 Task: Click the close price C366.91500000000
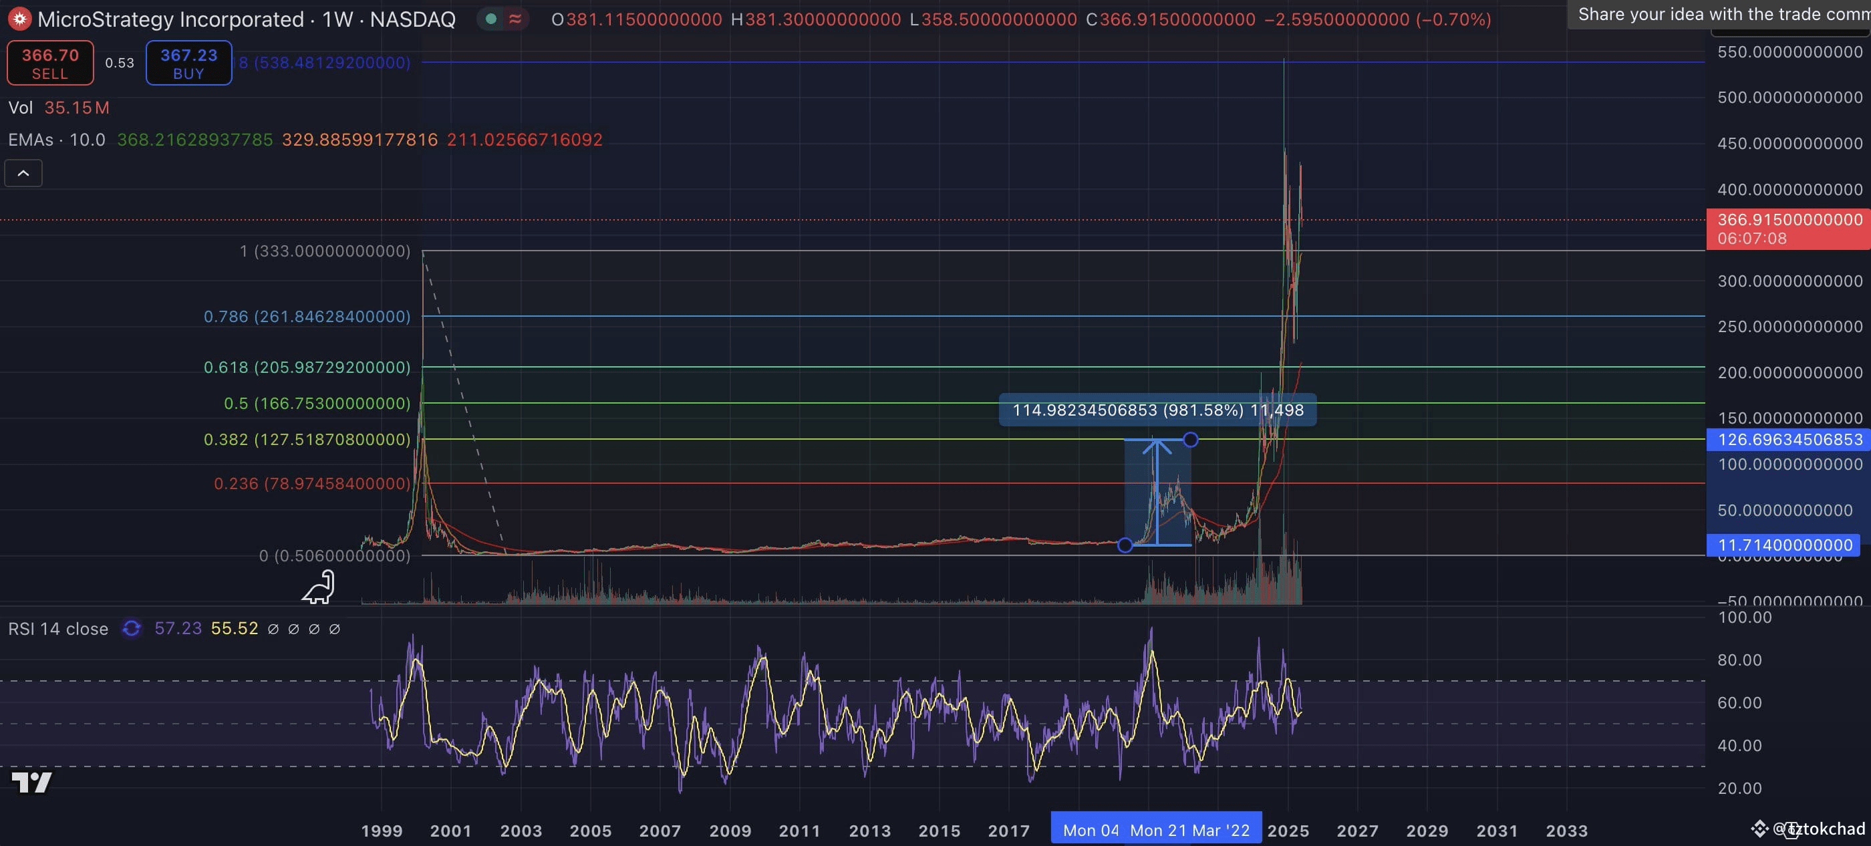1170,19
